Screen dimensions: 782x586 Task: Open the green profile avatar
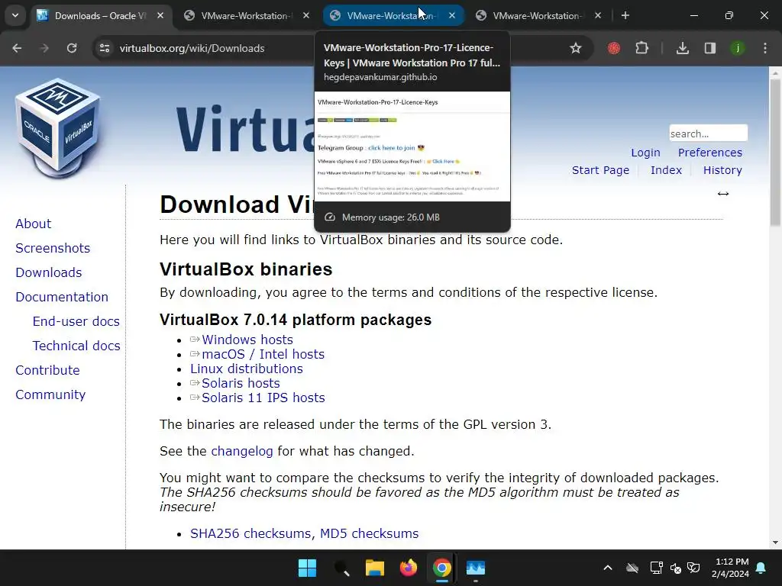tap(737, 48)
